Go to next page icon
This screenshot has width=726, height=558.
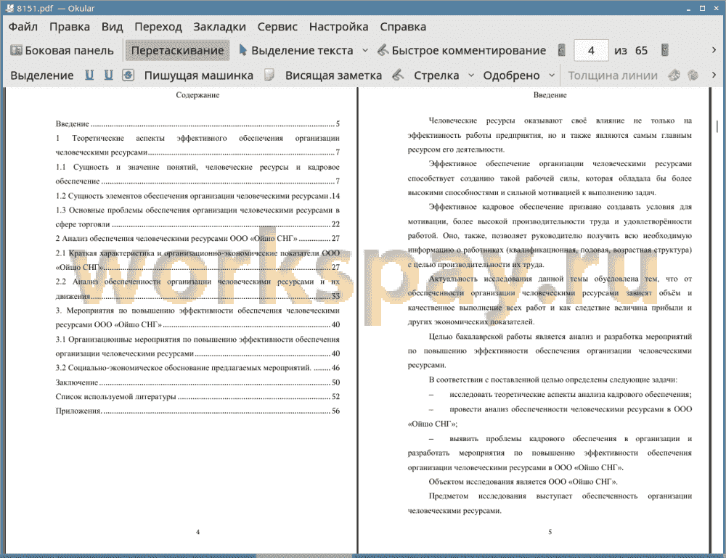click(x=665, y=51)
